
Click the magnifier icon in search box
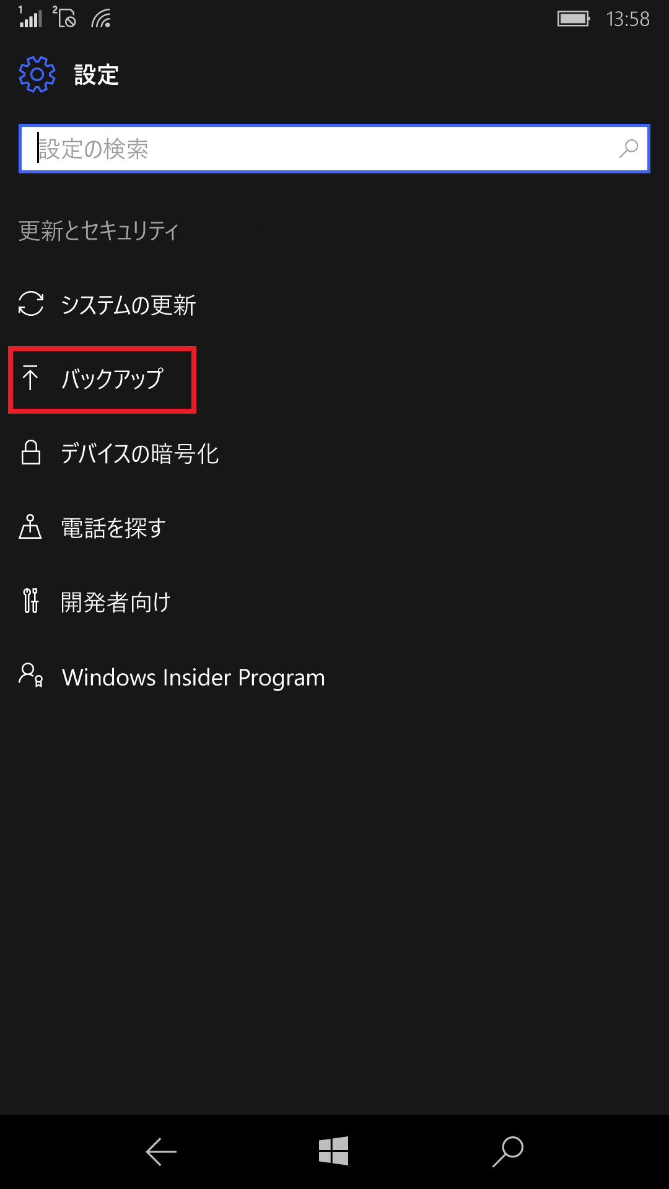tap(628, 149)
